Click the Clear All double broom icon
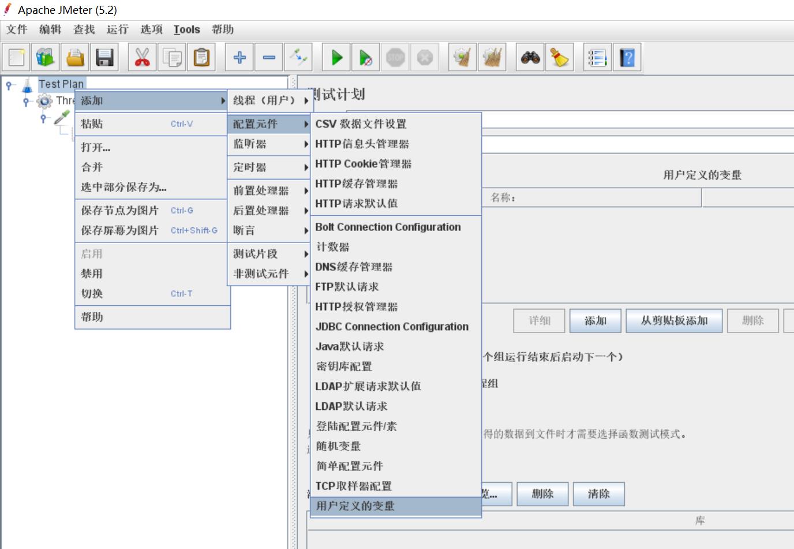794x549 pixels. [x=492, y=57]
